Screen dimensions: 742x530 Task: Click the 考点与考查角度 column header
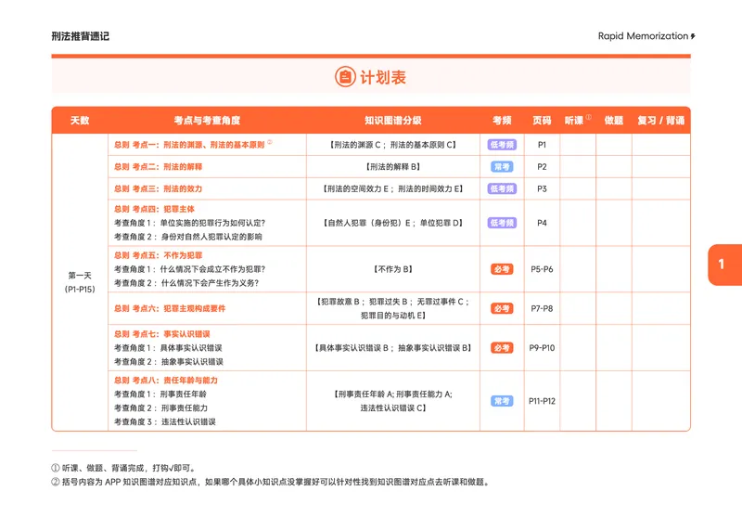tap(207, 121)
